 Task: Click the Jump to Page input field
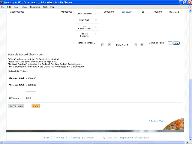170,43
